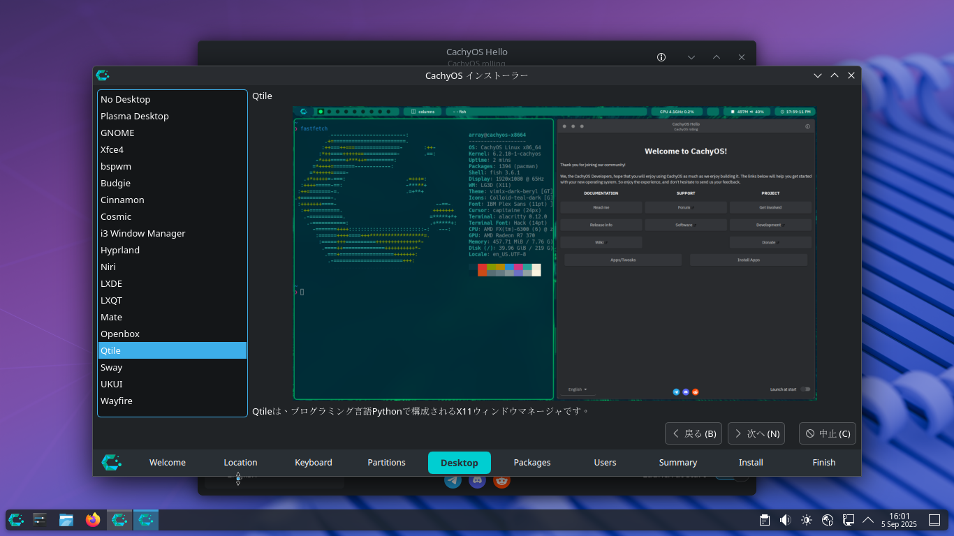Image resolution: width=954 pixels, height=536 pixels.
Task: Click the Qtile preview screenshot
Action: [555, 253]
